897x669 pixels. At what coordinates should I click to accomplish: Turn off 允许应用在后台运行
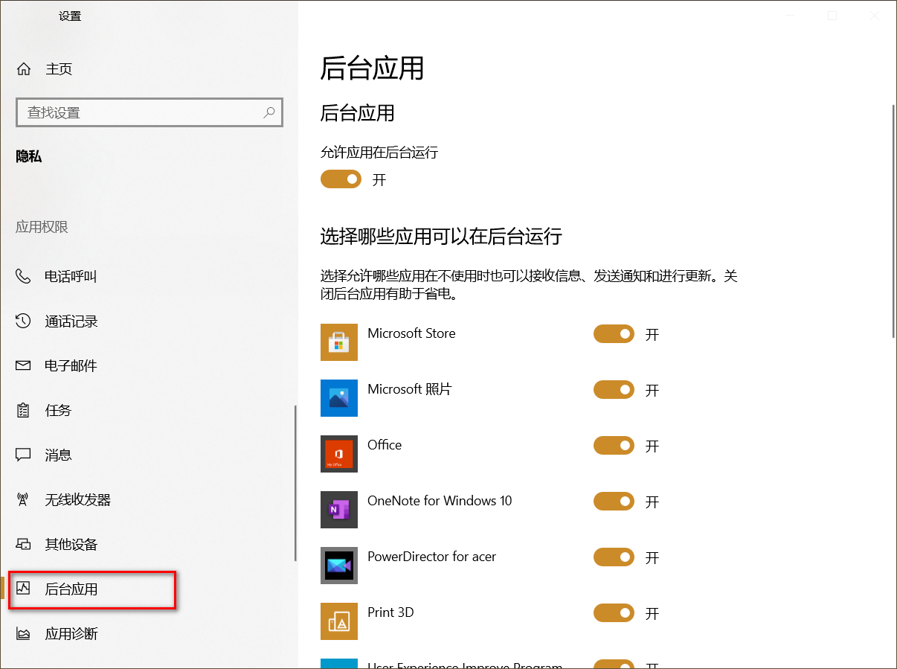(341, 179)
